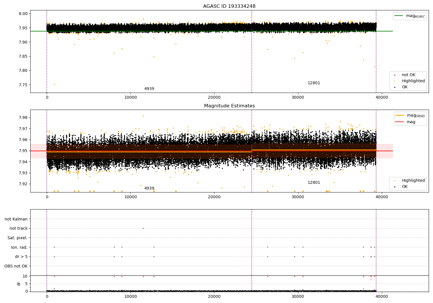This screenshot has height=303, width=433.
Task: Click OBSID label 12801 in the top plot
Action: pos(314,83)
